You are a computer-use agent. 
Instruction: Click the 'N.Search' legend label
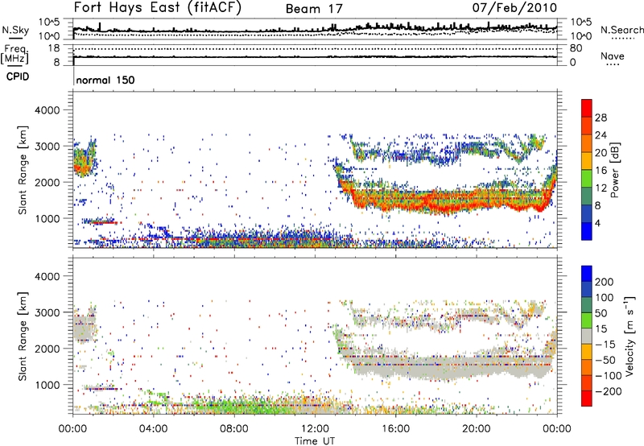tap(621, 30)
